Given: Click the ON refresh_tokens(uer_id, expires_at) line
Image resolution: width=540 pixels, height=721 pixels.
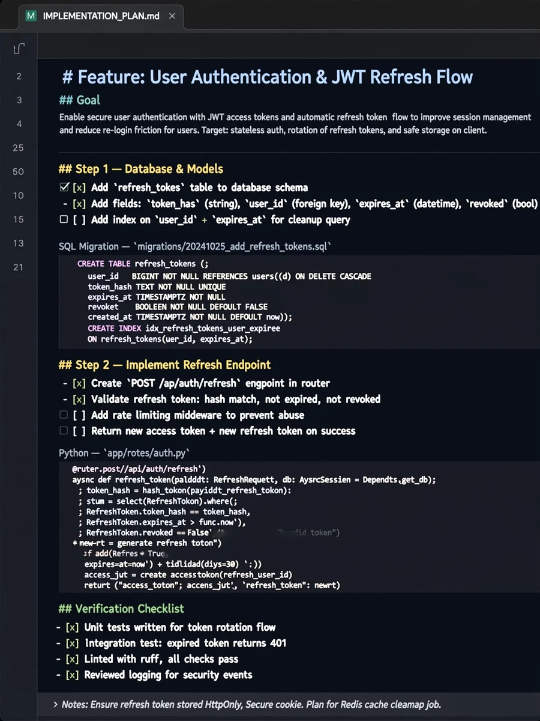Looking at the screenshot, I should 170,339.
